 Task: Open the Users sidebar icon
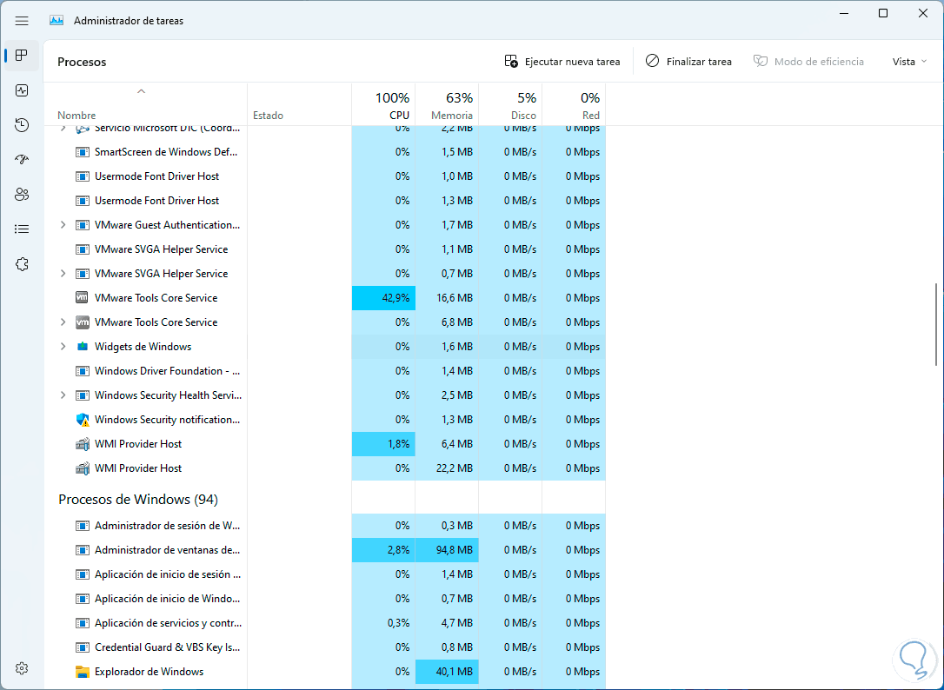pos(22,195)
